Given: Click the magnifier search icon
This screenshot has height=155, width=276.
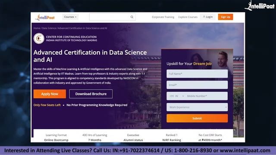Looking at the screenshot, I should [132, 17].
